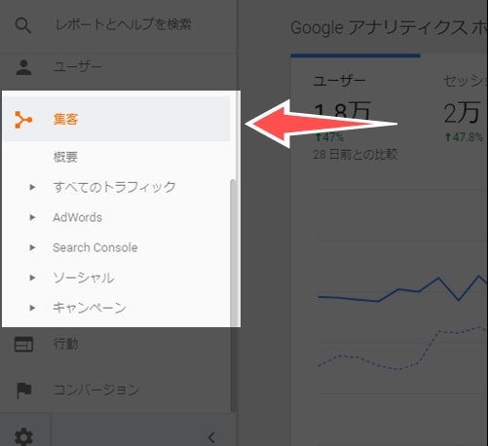Expand the Search Console triangle
Screen dimensions: 488x446
(32, 247)
